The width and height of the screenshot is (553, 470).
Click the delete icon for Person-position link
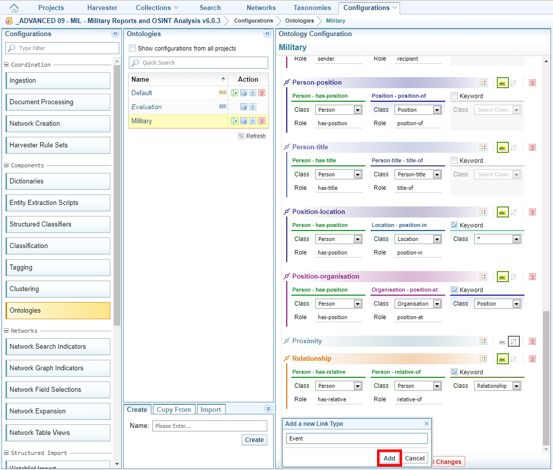[532, 83]
